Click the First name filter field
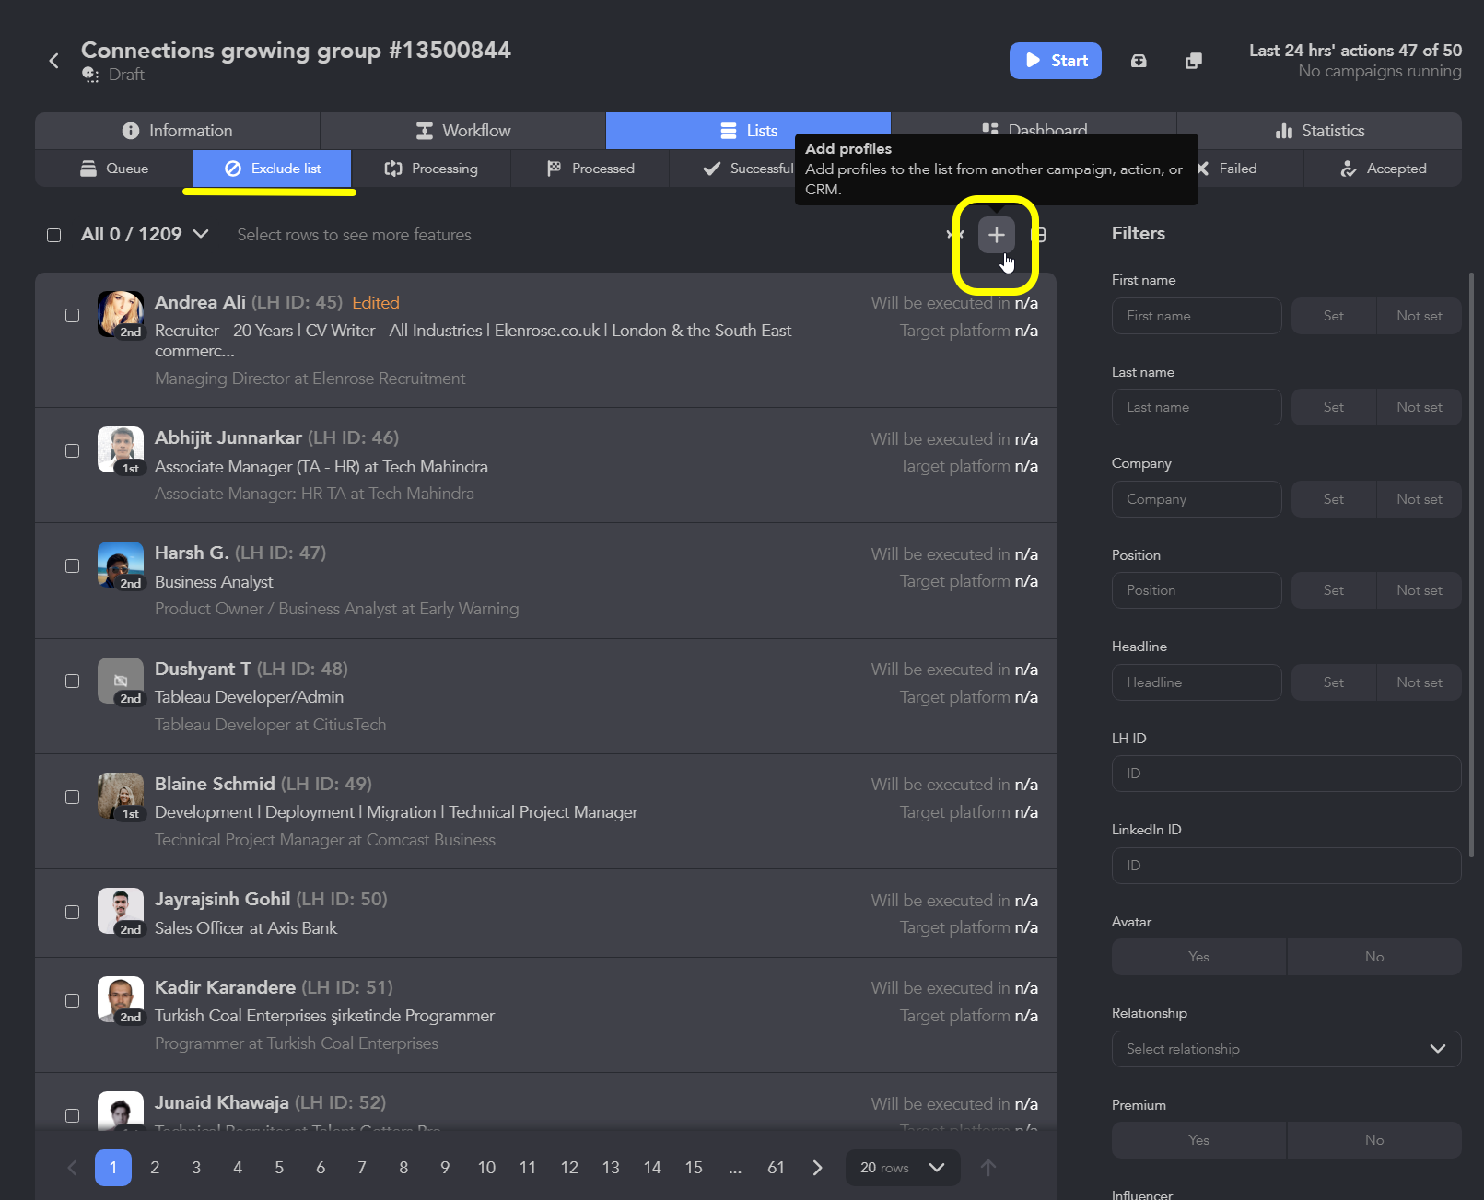 click(x=1197, y=316)
